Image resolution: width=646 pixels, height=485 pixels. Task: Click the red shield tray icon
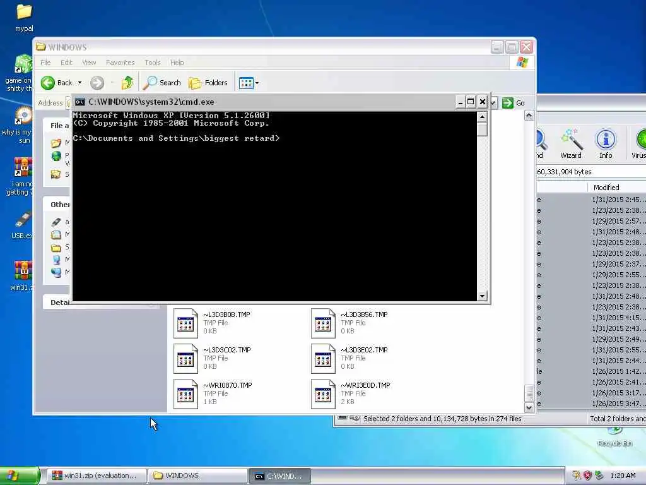[587, 476]
